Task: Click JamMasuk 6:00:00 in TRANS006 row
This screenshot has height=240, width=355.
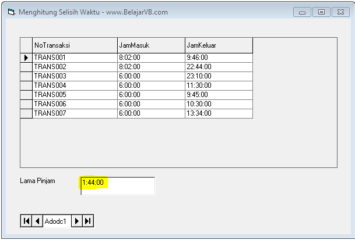Action: point(151,104)
